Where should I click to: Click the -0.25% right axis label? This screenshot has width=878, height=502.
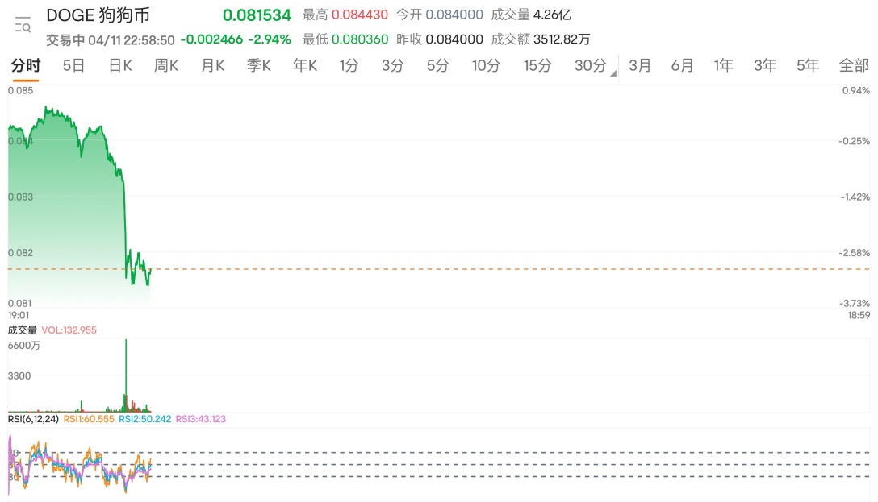(854, 141)
